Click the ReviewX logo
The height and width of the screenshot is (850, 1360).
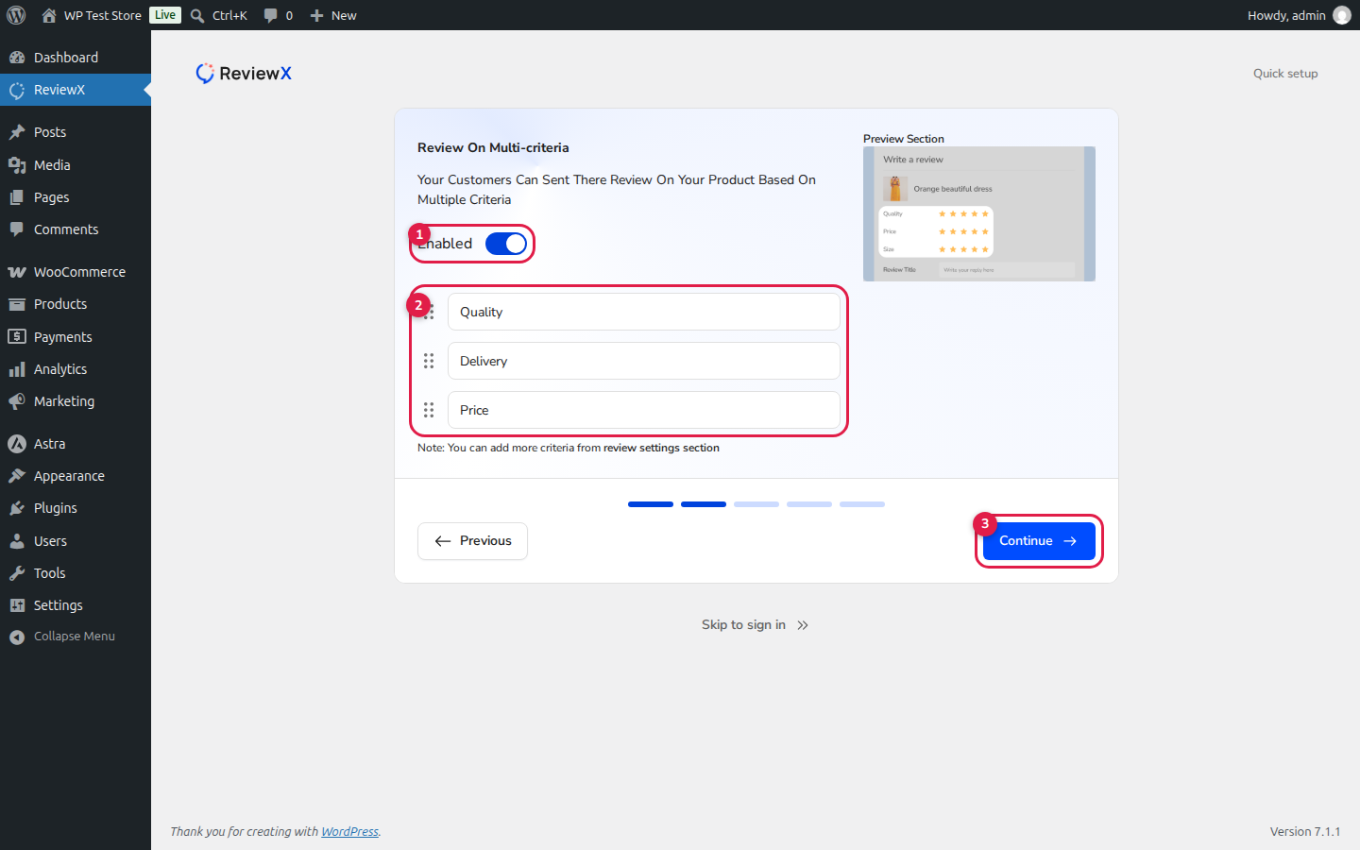coord(244,74)
